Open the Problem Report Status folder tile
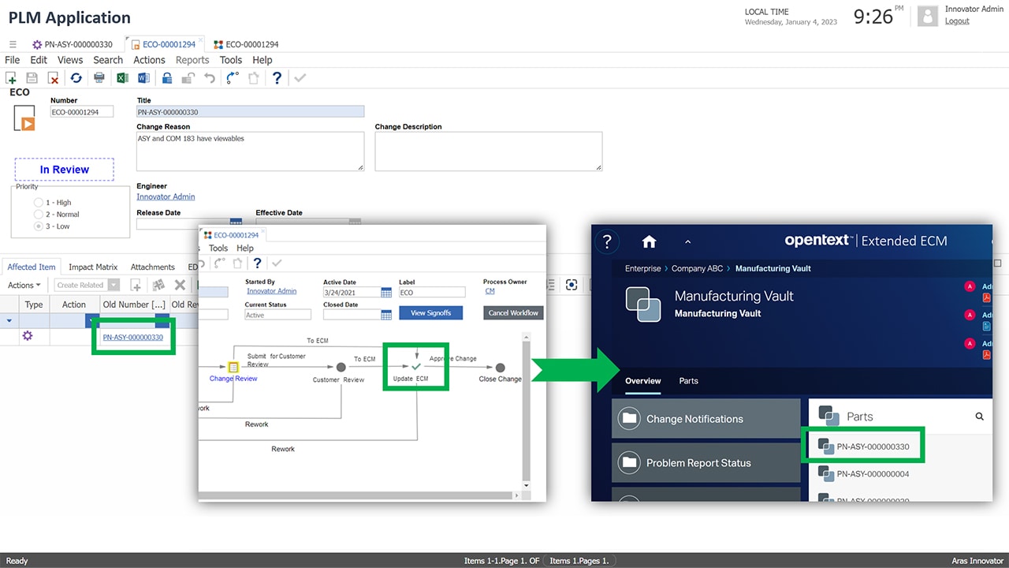Screen dimensions: 1009x568 coord(706,462)
